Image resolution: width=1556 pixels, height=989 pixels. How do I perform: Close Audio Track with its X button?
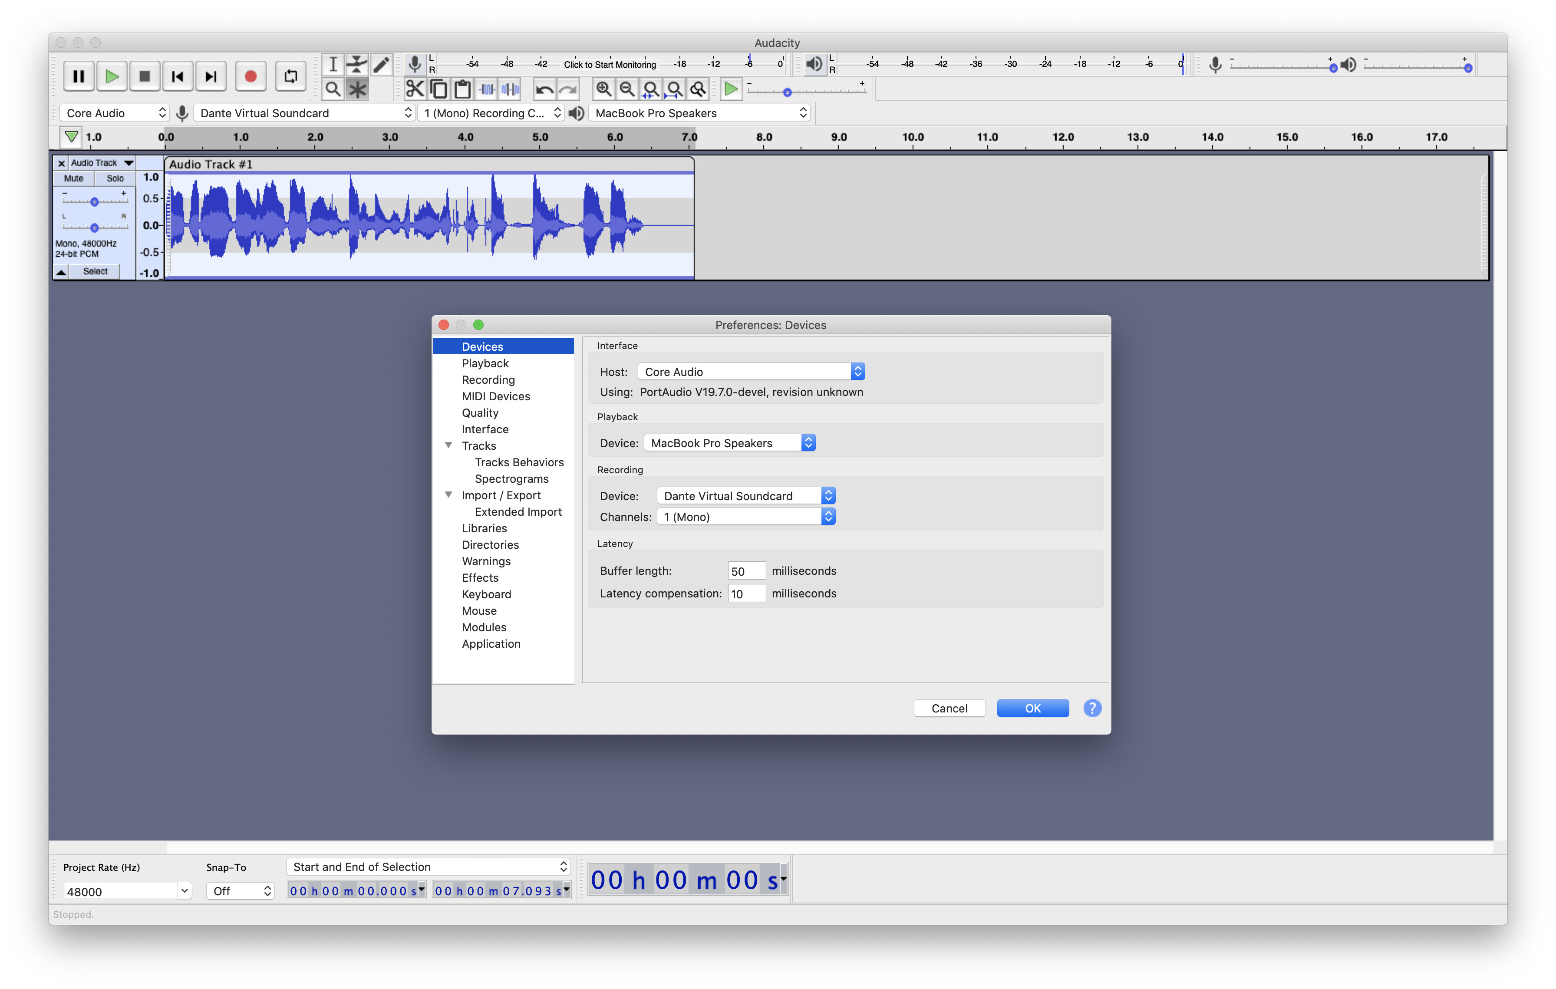coord(61,163)
